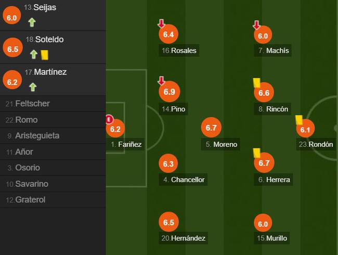Click the green arrow under Martínez
This screenshot has height=255, width=338.
pyautogui.click(x=32, y=87)
